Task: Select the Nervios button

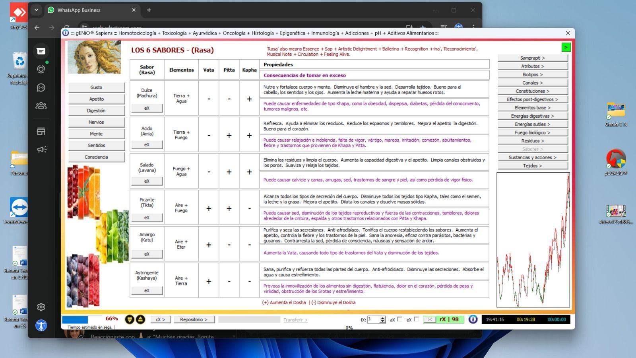Action: coord(96,122)
